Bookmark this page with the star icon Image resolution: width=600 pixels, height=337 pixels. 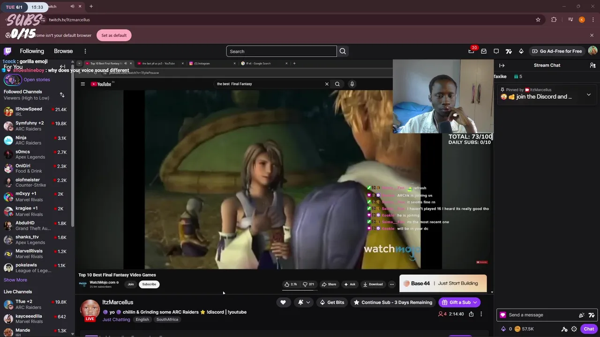pos(538,20)
